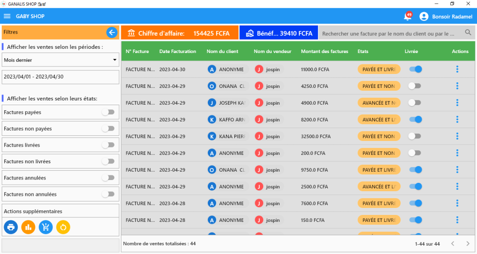This screenshot has height=254, width=477.
Task: Click pagination text 1-44 sur 44
Action: click(427, 244)
